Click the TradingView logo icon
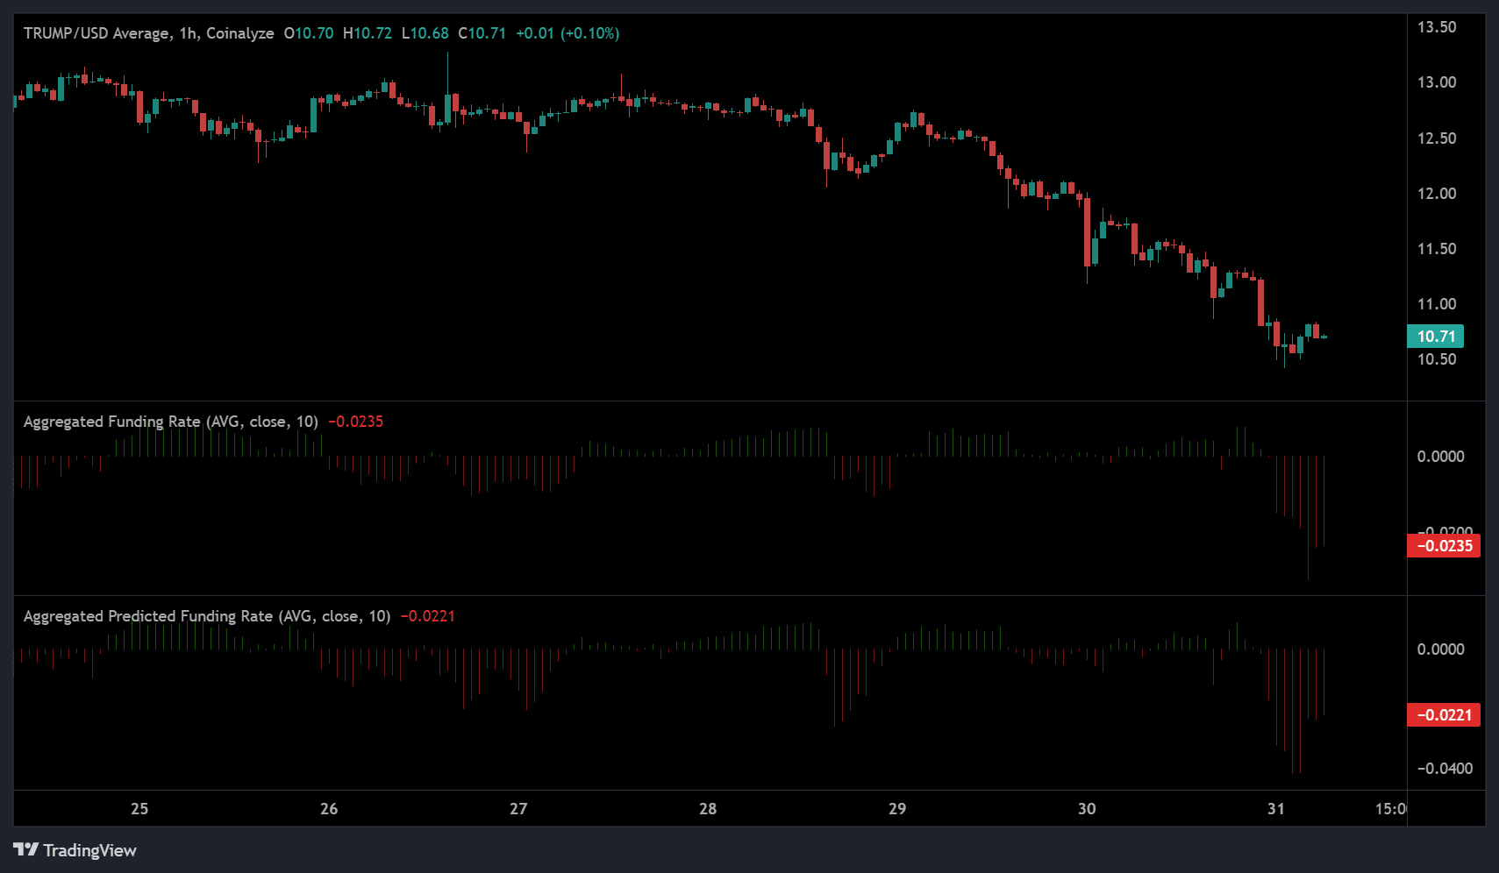The height and width of the screenshot is (873, 1499). (x=26, y=849)
